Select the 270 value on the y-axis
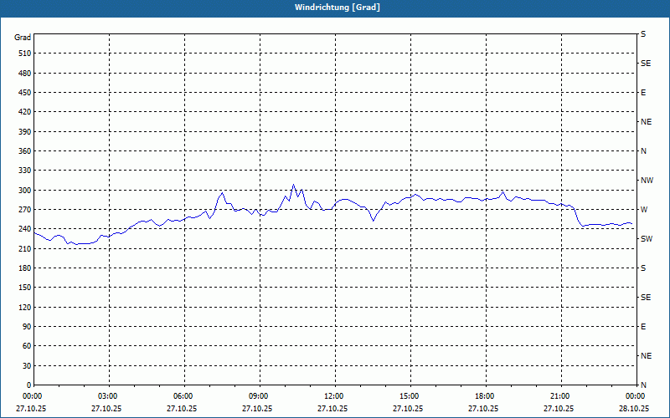This screenshot has width=670, height=418. click(x=23, y=210)
